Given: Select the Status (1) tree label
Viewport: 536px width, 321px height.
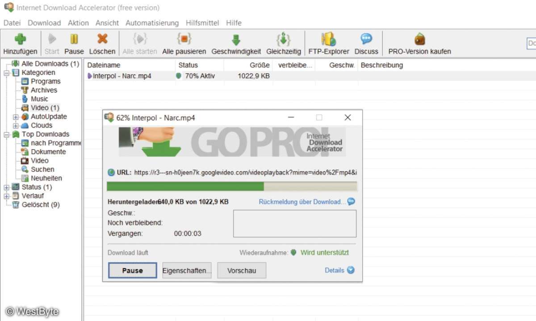Looking at the screenshot, I should [37, 187].
